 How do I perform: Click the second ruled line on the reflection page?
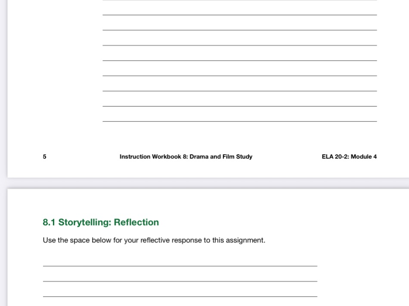click(x=180, y=282)
